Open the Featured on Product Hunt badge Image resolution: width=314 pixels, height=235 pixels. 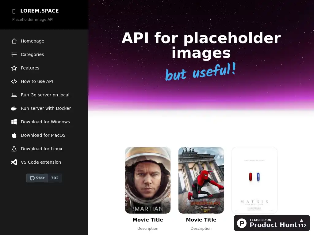coord(272,223)
